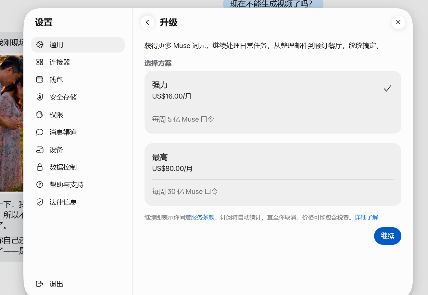The image size is (428, 295).
Task: Click the chat bubble icon beside 消息渠道
Action: tap(40, 132)
